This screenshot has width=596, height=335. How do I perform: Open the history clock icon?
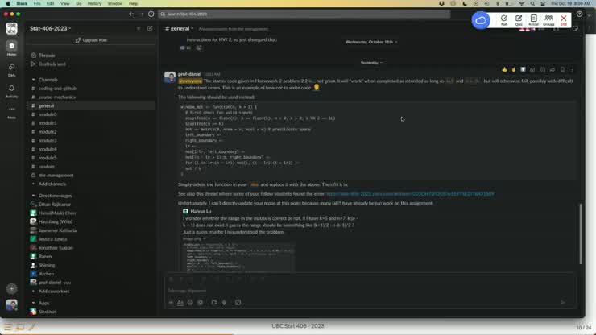pos(151,14)
